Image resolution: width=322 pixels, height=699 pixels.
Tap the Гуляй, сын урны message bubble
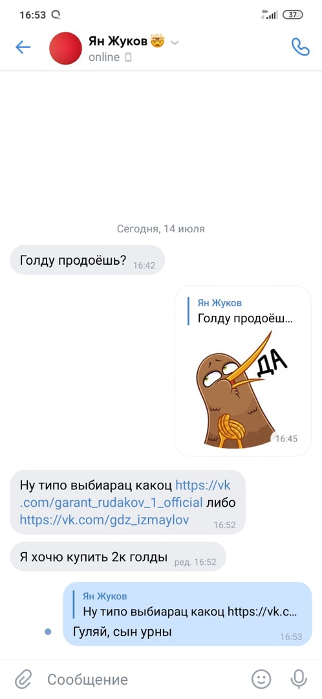(188, 614)
